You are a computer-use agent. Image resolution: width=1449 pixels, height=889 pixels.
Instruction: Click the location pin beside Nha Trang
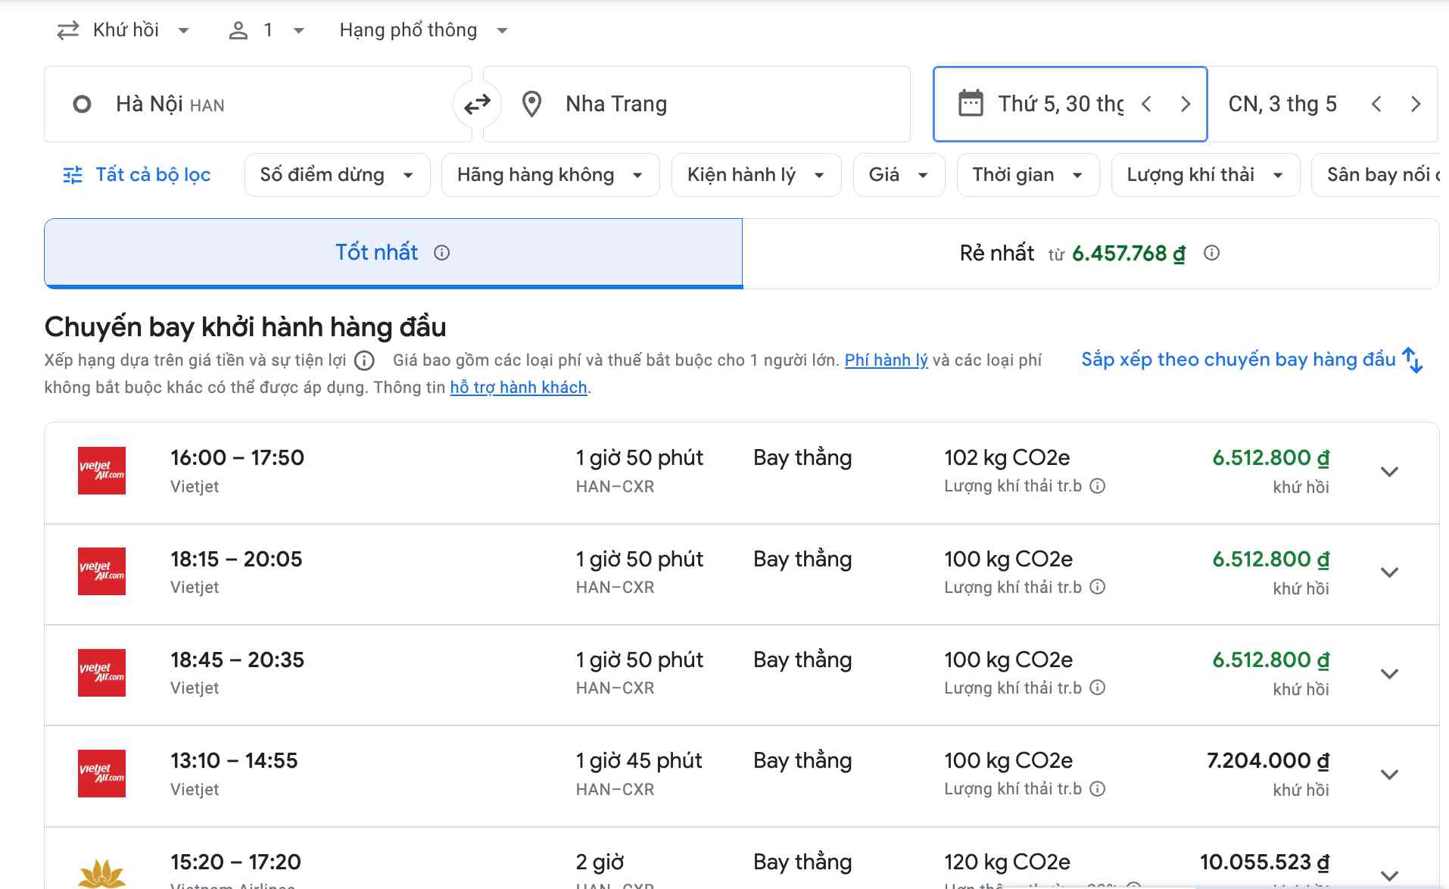[532, 104]
